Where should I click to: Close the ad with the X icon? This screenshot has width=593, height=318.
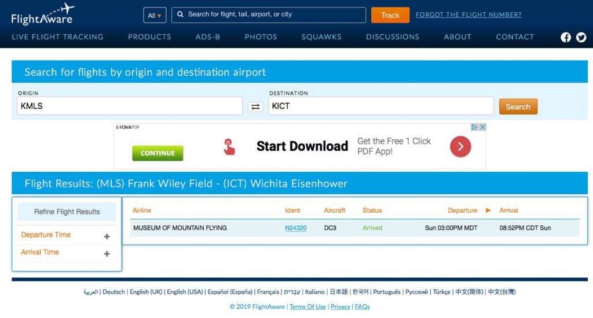click(482, 127)
